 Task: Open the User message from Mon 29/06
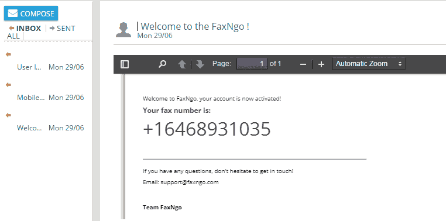(x=50, y=67)
